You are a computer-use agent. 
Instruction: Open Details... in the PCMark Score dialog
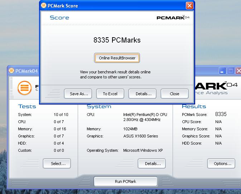pos(143,94)
